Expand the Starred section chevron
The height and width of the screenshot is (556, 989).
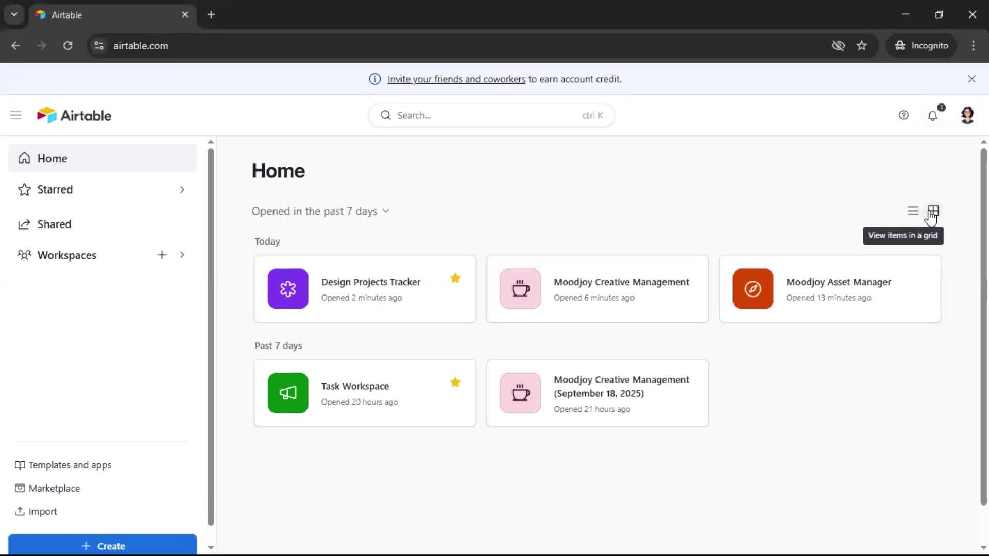[x=182, y=189]
